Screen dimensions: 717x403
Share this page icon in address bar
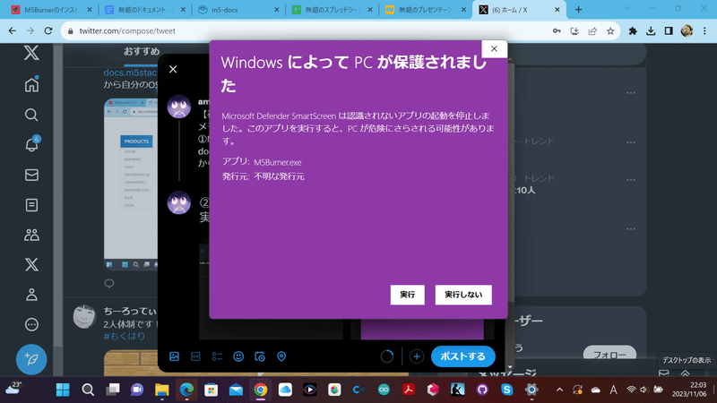tap(592, 31)
